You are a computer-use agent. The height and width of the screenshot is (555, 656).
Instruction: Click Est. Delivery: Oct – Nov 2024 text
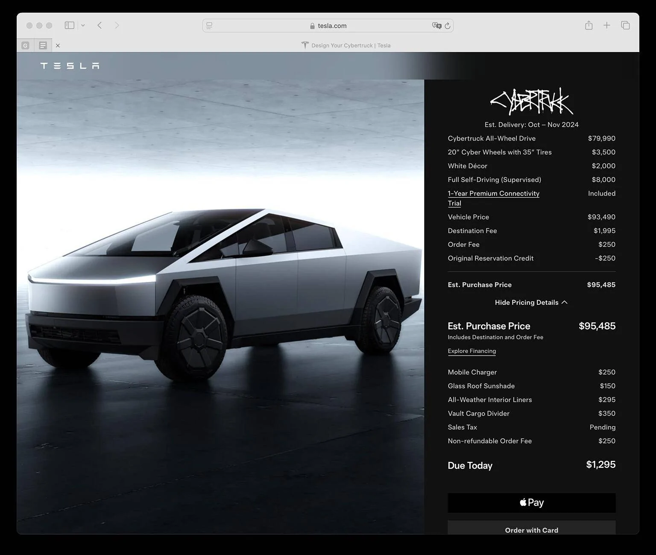coord(531,125)
